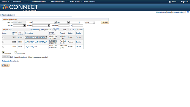Image resolution: width=190 pixels, height=107 pixels.
Task: Click the User ID field
Action: tap(19, 22)
